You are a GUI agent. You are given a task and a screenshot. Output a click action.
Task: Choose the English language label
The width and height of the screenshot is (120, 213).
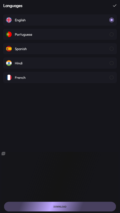pos(20,20)
